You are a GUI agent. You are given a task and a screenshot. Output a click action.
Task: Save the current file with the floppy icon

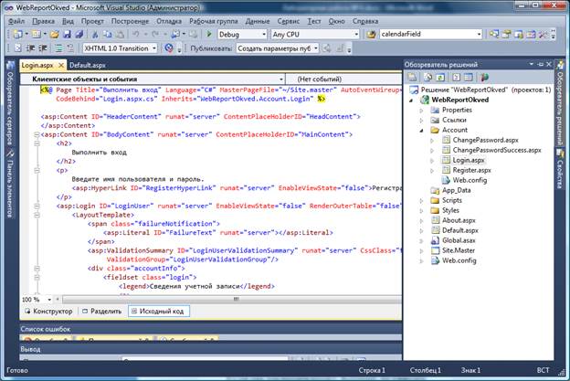click(x=67, y=35)
